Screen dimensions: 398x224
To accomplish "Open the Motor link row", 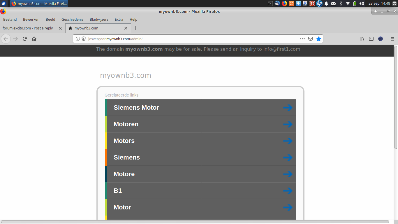I will tap(200, 207).
